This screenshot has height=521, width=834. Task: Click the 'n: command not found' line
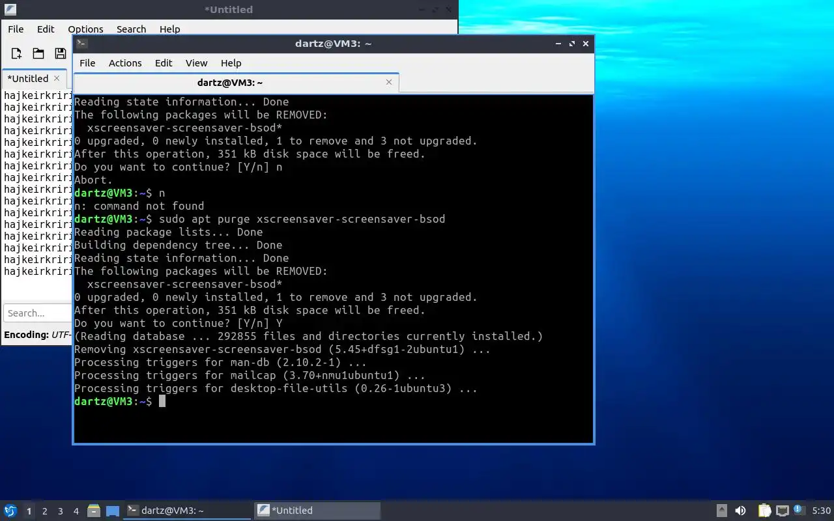139,206
